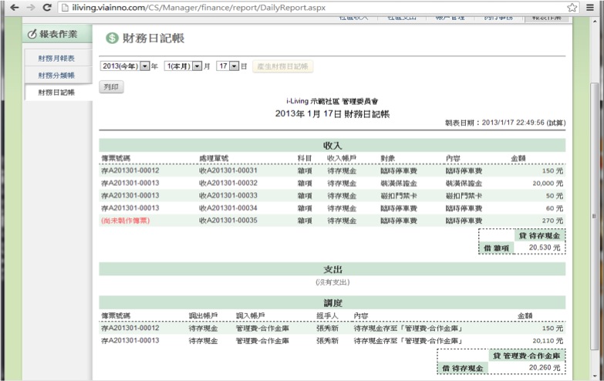Click the 20,260 元 total
The image size is (604, 381).
click(545, 368)
